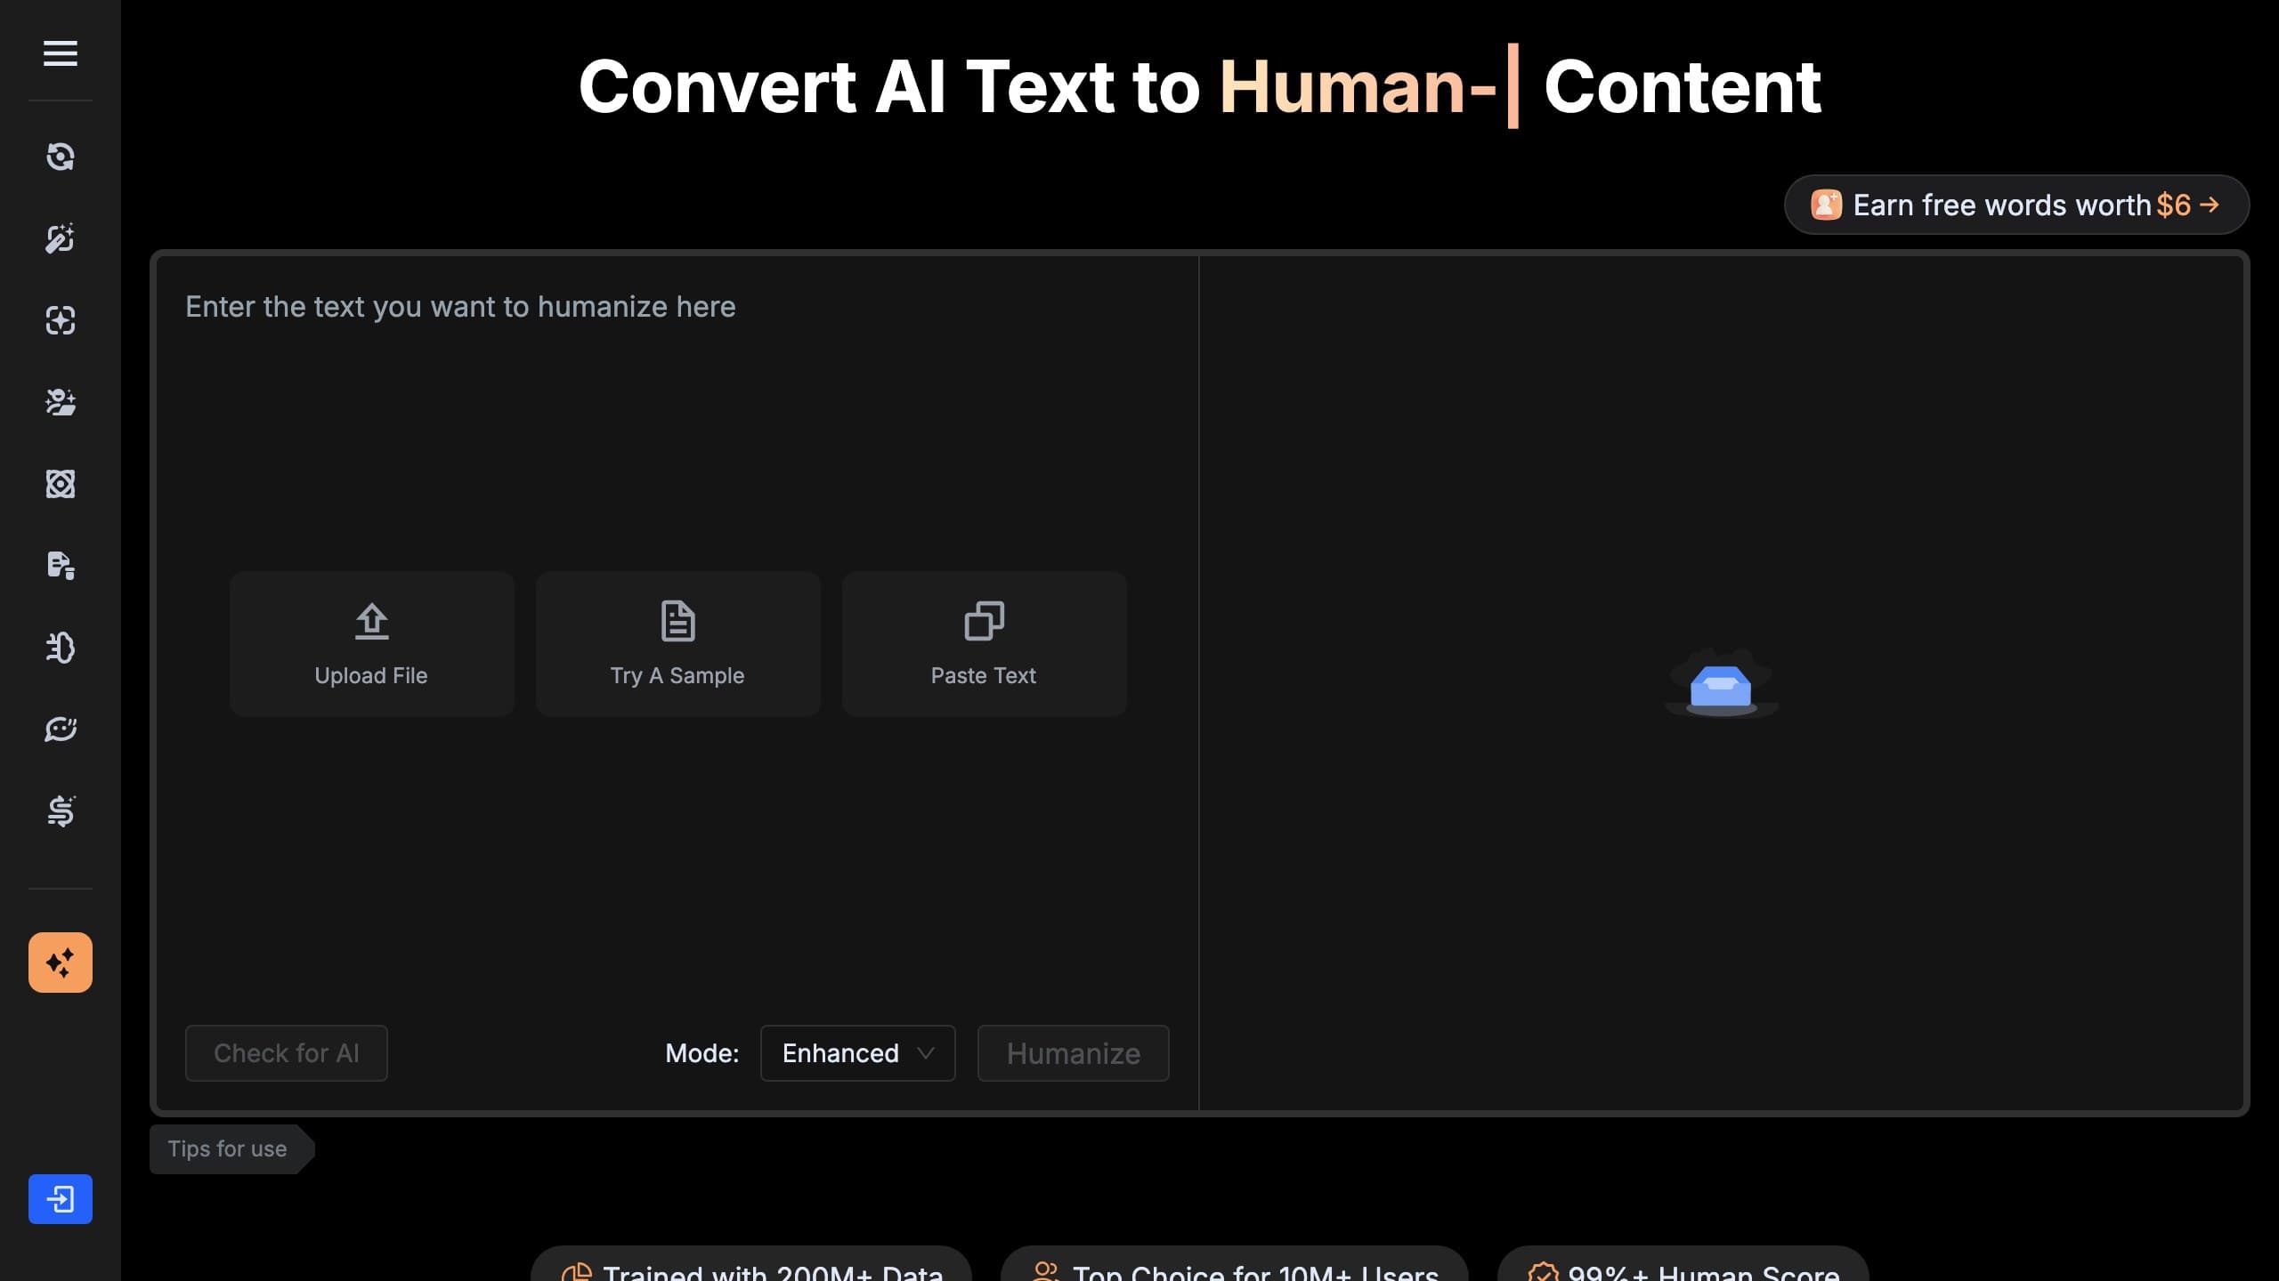Click the orange gift icon beside Earn free words
The image size is (2279, 1281).
point(1827,205)
